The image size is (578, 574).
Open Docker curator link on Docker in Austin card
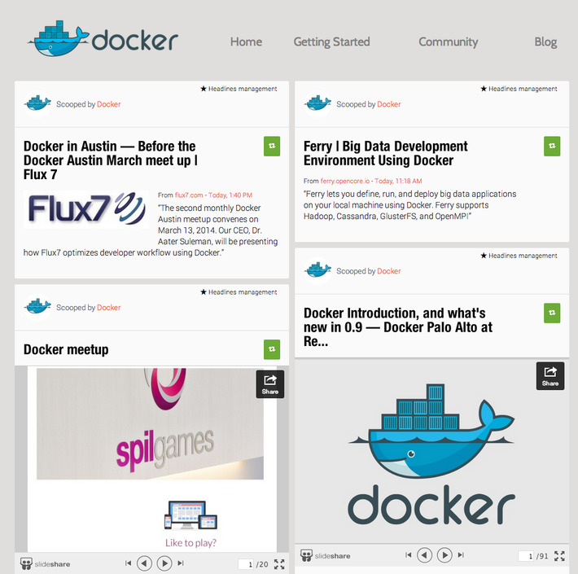click(x=108, y=104)
